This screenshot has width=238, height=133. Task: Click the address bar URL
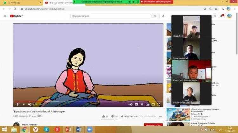point(44,9)
